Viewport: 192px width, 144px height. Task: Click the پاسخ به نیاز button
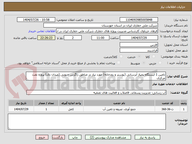tap(147, 137)
